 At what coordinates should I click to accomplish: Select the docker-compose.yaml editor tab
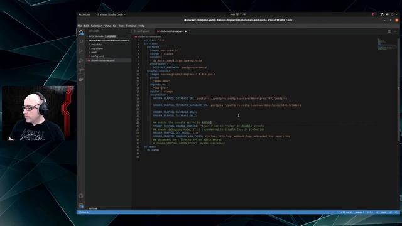[171, 31]
